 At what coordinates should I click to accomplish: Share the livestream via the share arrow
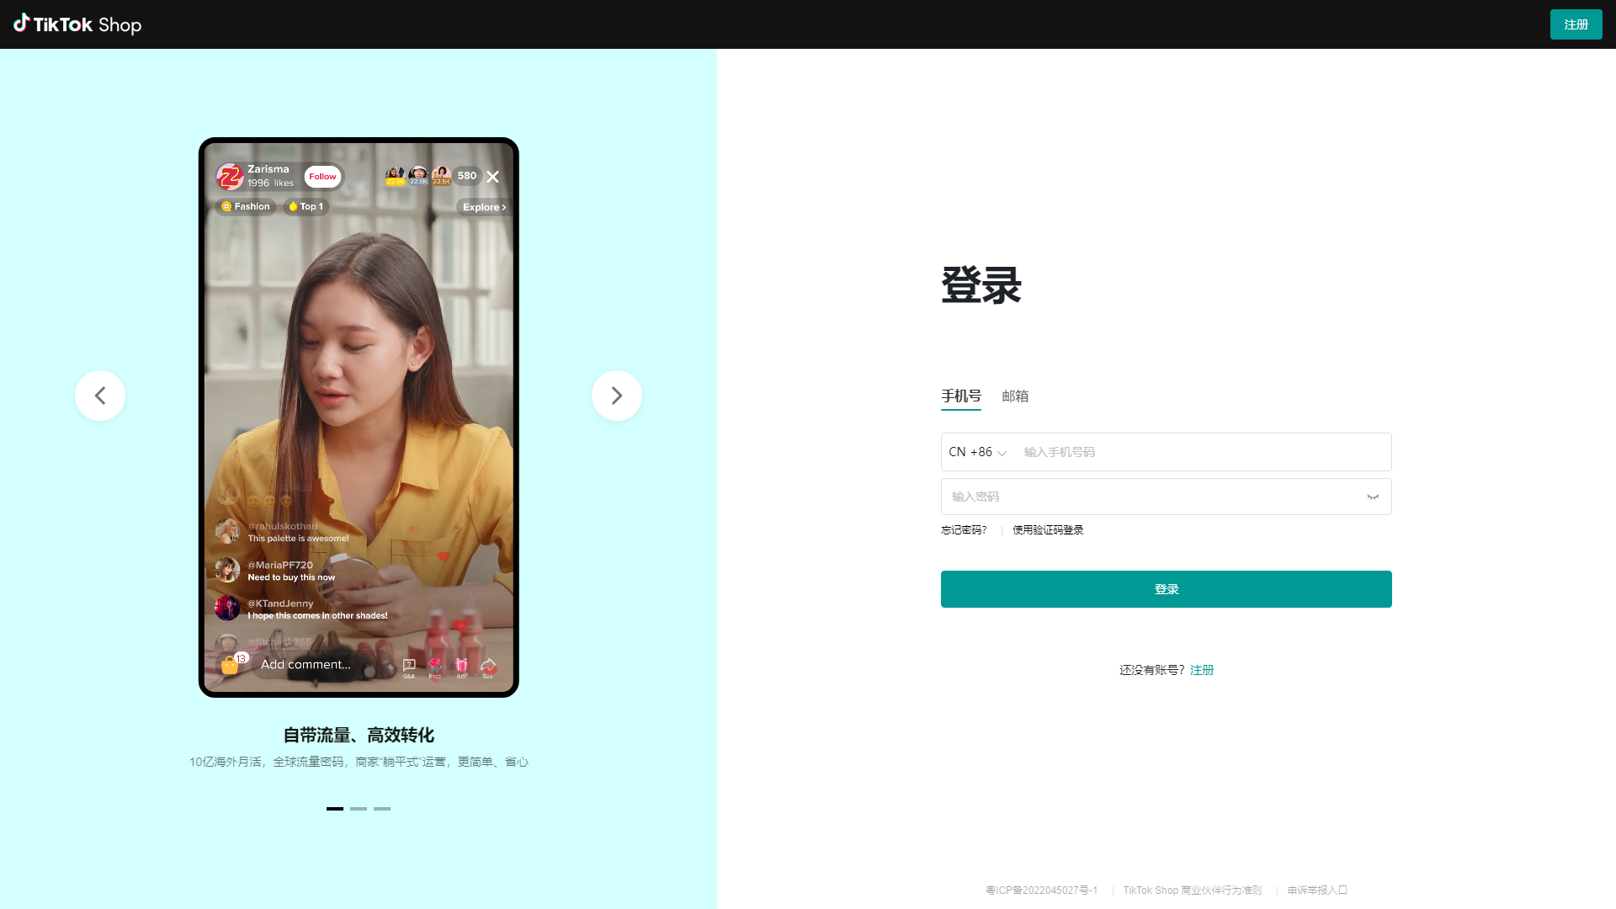[488, 666]
